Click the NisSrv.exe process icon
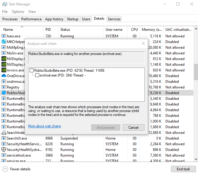 click(4, 53)
